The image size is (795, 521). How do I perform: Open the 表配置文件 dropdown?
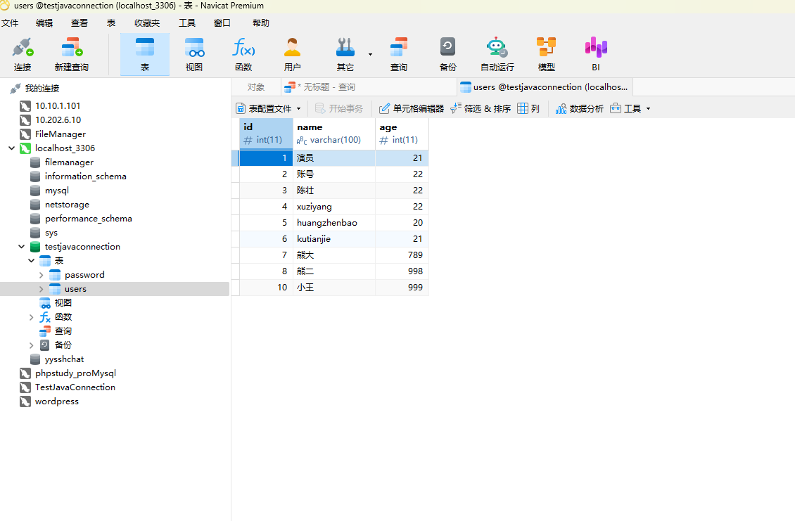pos(268,108)
